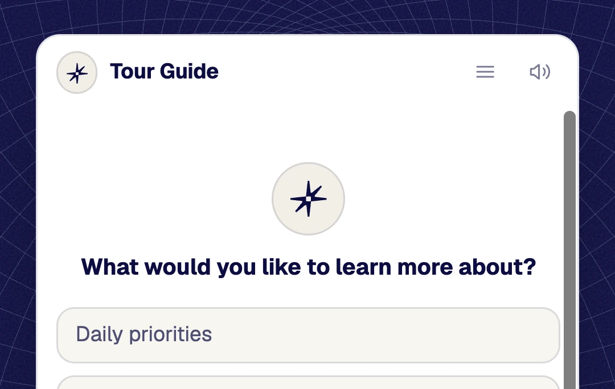Click the round beige avatar above the question
615x389 pixels.
308,198
